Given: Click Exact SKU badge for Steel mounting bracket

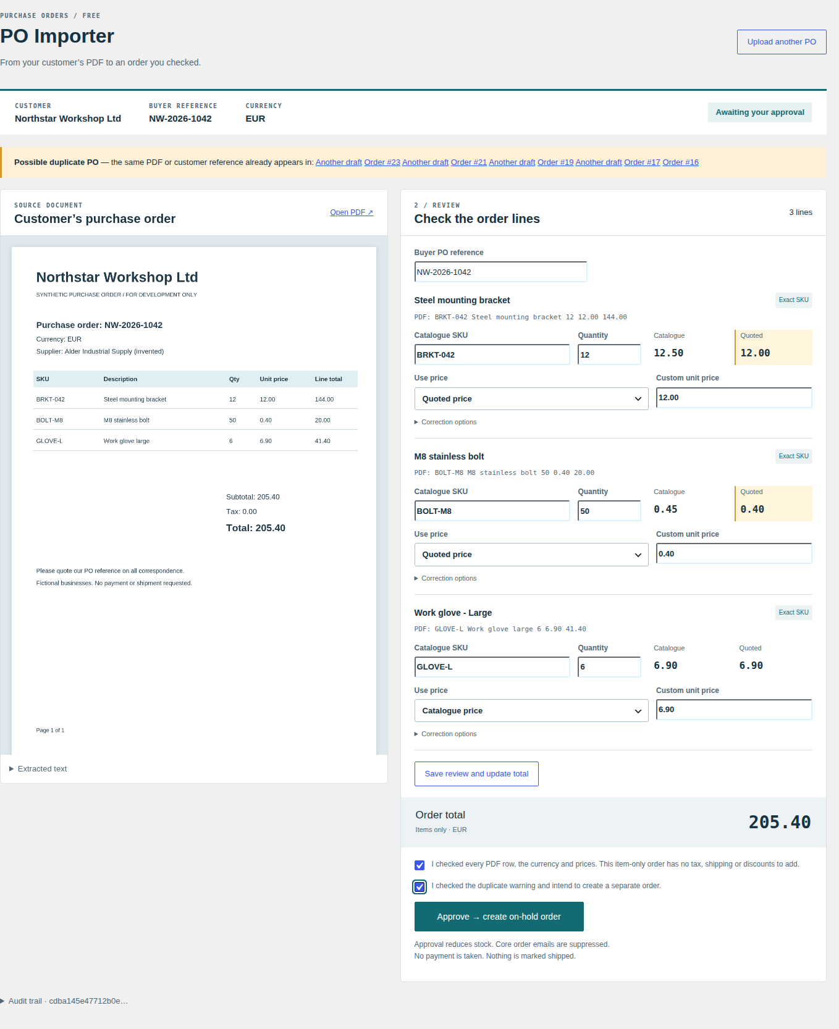Looking at the screenshot, I should click(793, 300).
